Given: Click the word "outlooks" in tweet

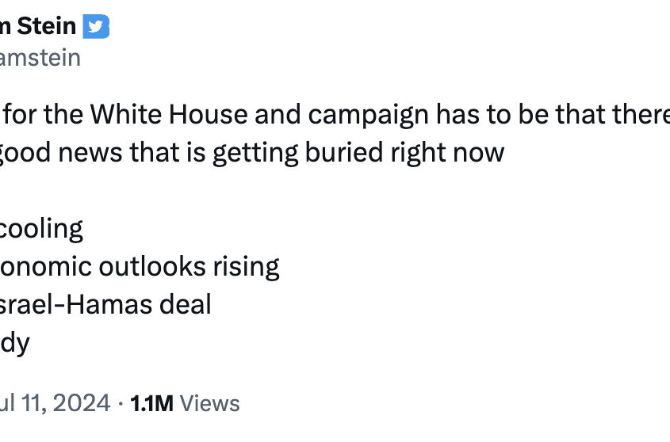Looking at the screenshot, I should (151, 266).
